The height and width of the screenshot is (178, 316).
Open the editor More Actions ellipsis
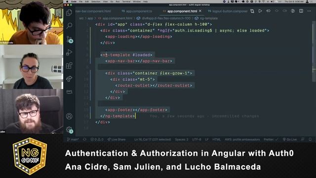pyautogui.click(x=309, y=11)
